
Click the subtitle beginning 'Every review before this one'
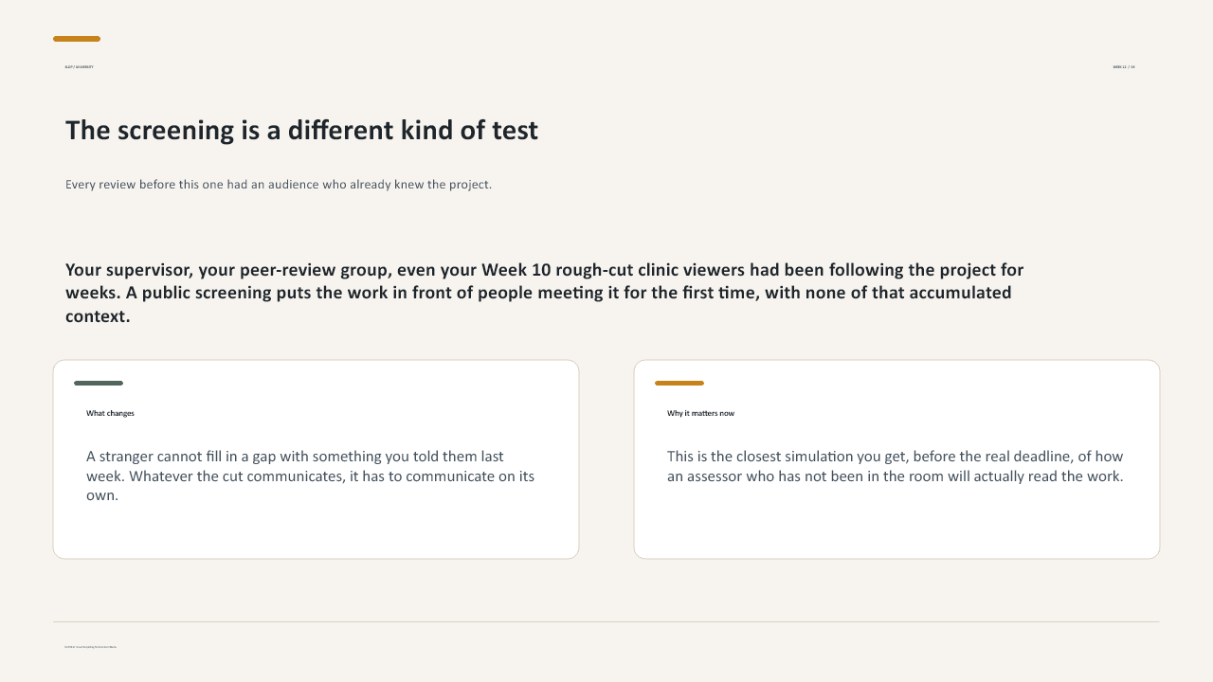click(x=279, y=185)
